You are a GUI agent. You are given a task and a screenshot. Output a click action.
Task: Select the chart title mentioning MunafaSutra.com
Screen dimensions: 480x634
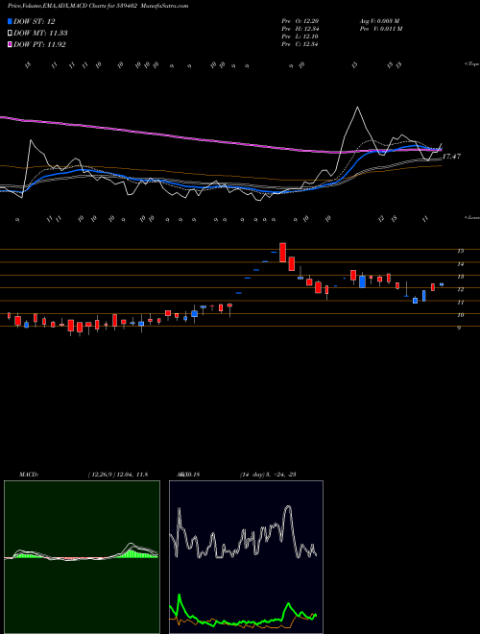pyautogui.click(x=98, y=6)
